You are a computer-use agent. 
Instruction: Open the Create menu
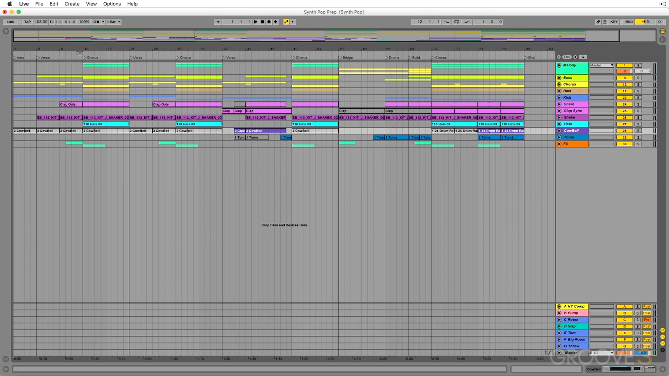pyautogui.click(x=72, y=4)
